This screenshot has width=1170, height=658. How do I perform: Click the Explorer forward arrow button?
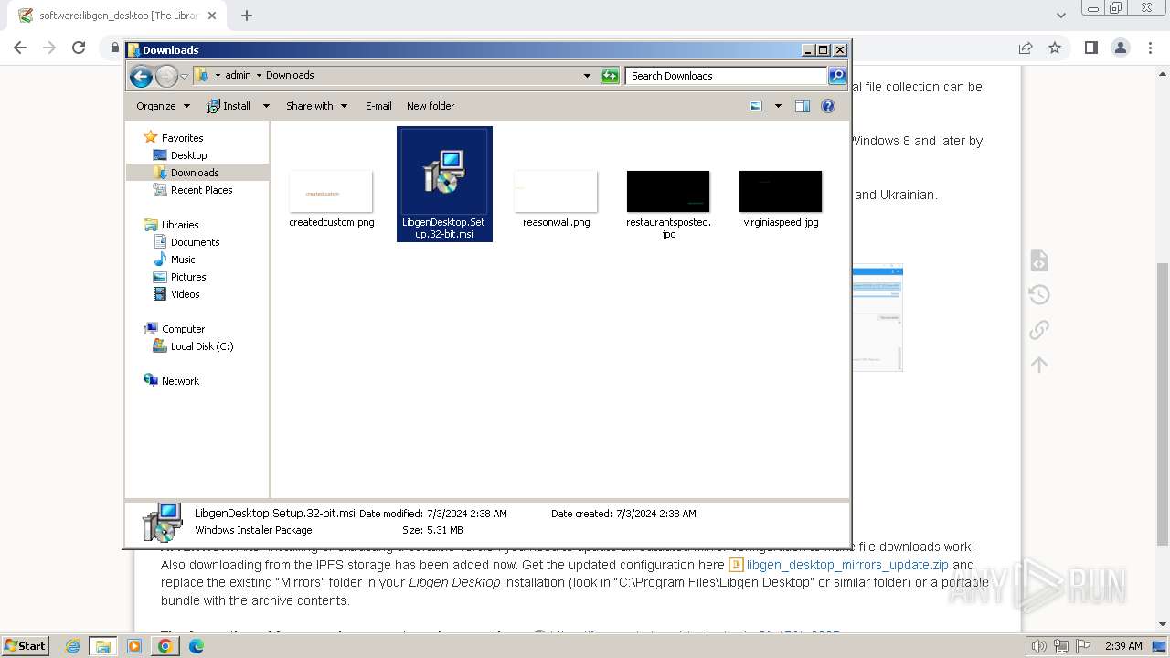(x=166, y=76)
